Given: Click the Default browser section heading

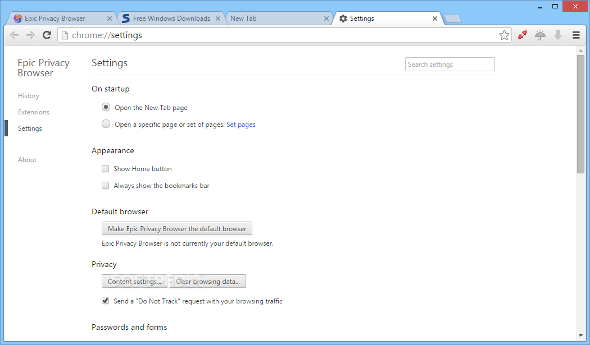Looking at the screenshot, I should (x=120, y=211).
